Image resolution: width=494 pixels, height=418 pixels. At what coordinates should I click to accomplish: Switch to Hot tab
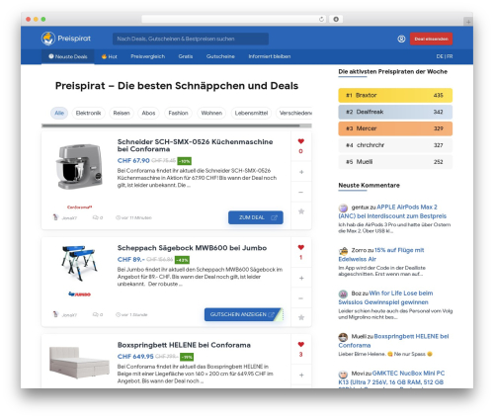(x=109, y=56)
